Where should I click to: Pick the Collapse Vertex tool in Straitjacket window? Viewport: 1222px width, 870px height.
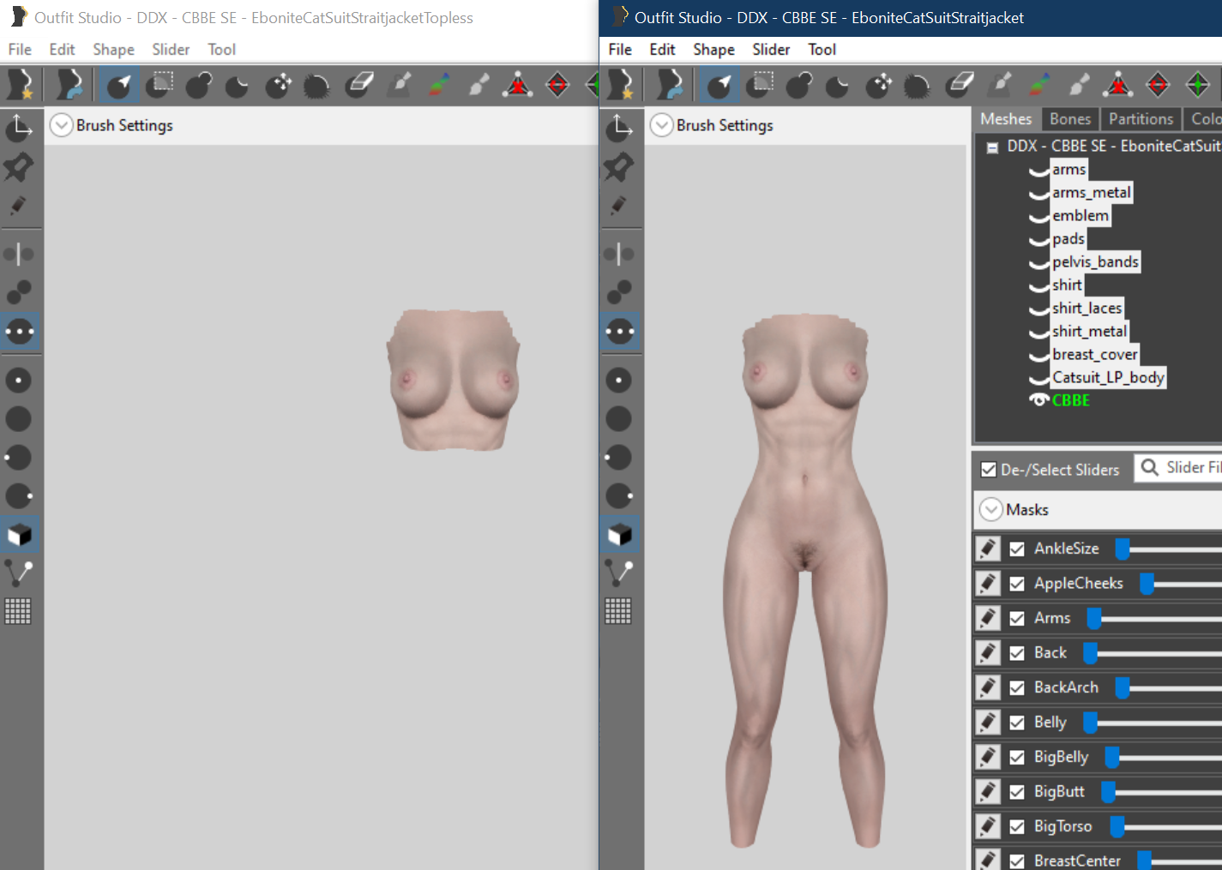click(1118, 85)
